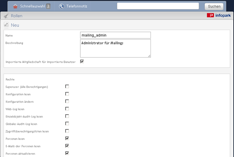
Task: Click the Konfiguration lesen label
Action: 18,94
